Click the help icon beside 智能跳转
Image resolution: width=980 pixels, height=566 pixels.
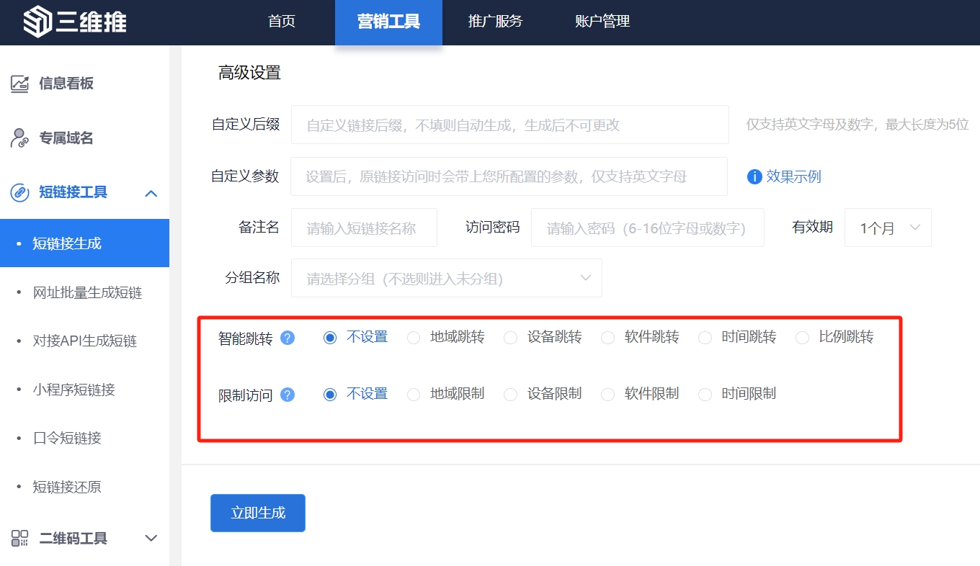288,338
